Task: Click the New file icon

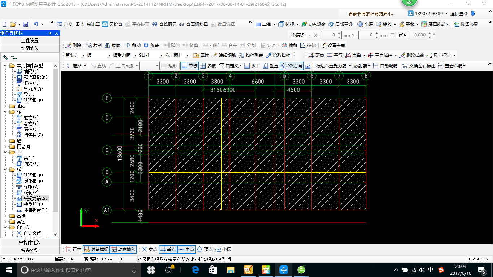Action: click(x=5, y=24)
